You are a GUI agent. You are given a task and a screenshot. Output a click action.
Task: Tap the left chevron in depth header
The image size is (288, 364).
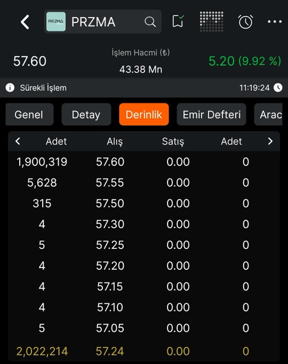coord(18,141)
